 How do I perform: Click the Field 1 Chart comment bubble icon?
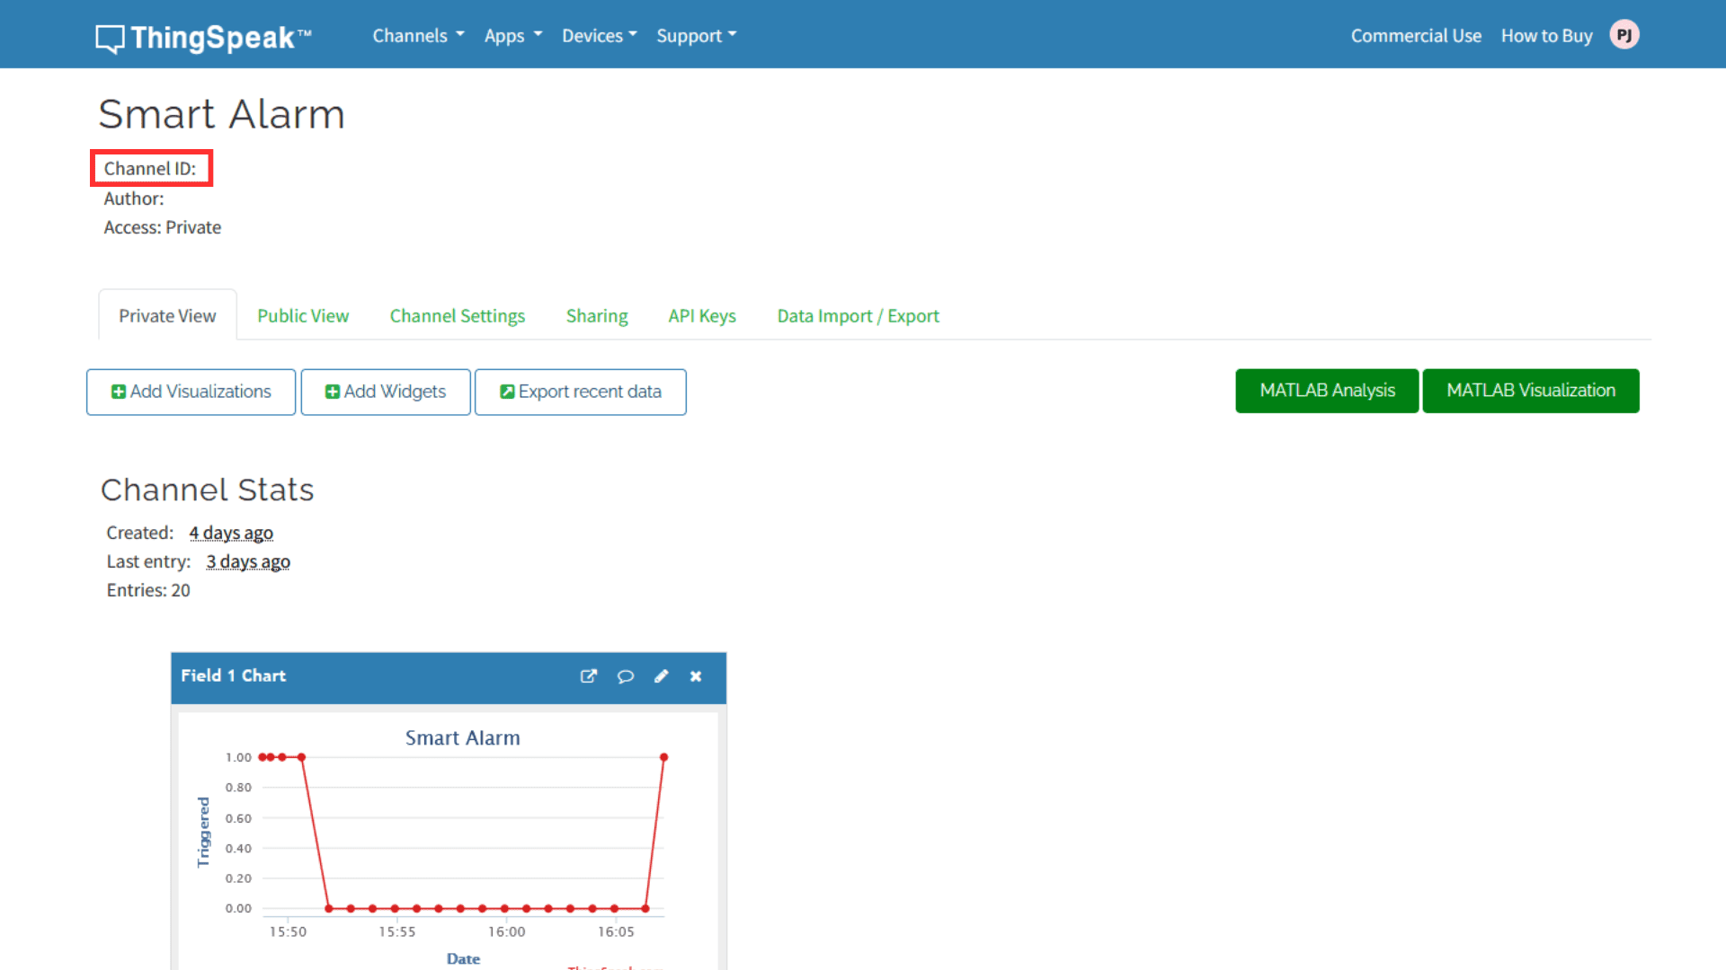point(626,676)
